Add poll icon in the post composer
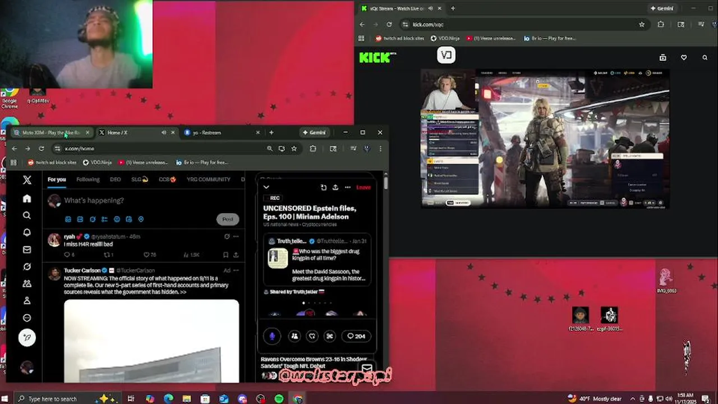Viewport: 718px width, 404px height. click(x=104, y=219)
